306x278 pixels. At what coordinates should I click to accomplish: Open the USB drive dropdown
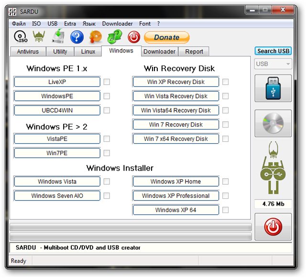point(273,64)
